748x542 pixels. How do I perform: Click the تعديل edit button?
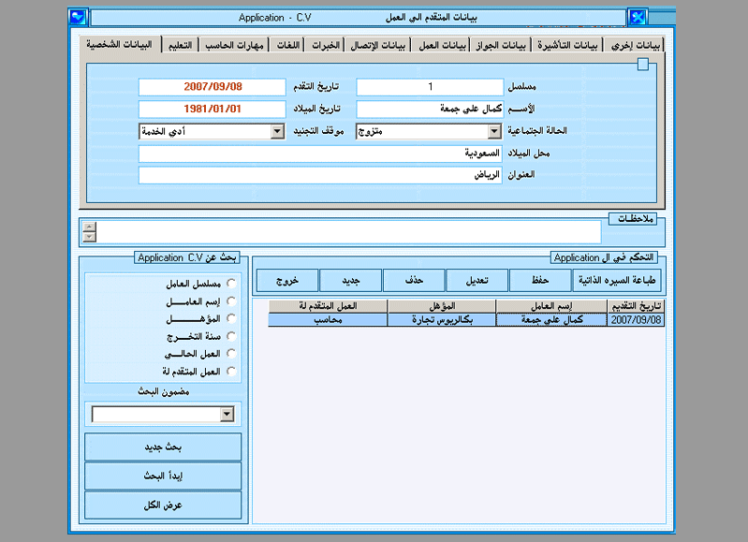pyautogui.click(x=477, y=281)
